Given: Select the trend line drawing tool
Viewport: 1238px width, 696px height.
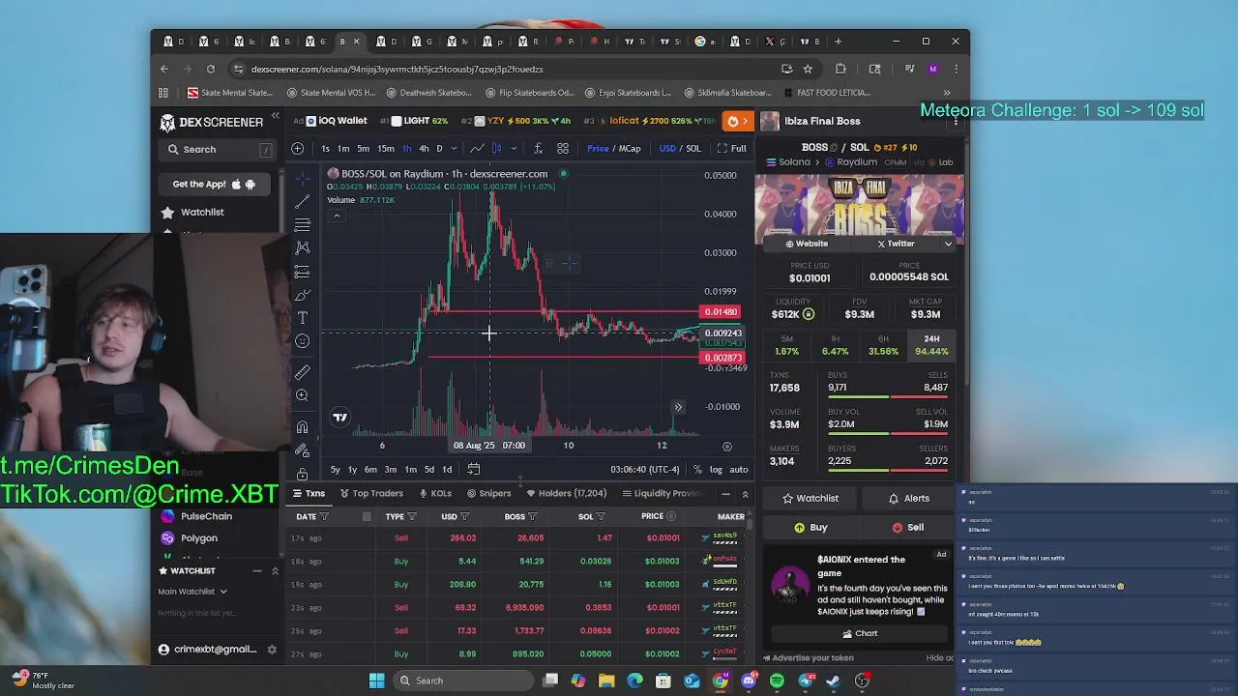Looking at the screenshot, I should point(303,201).
